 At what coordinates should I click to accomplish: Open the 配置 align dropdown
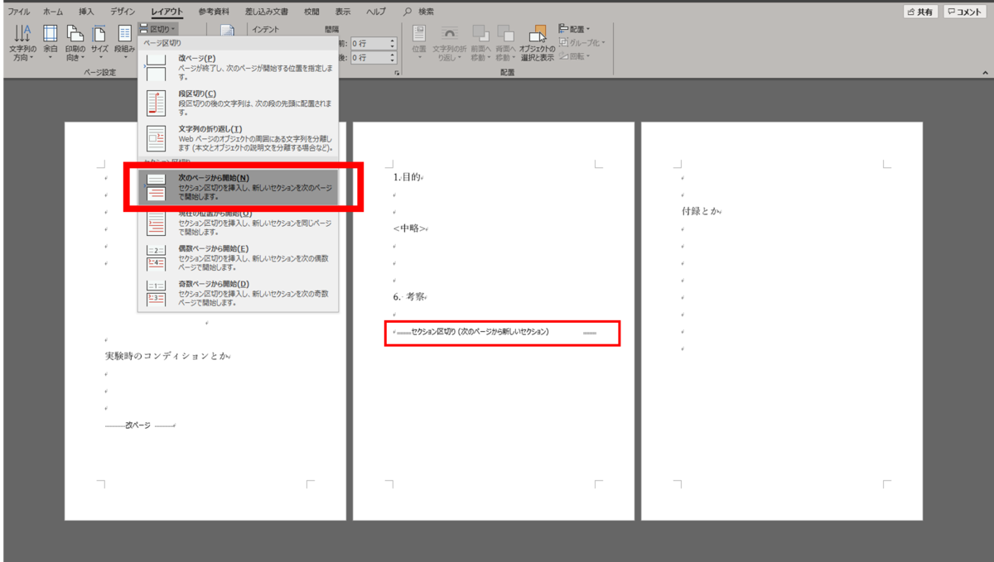[x=575, y=28]
